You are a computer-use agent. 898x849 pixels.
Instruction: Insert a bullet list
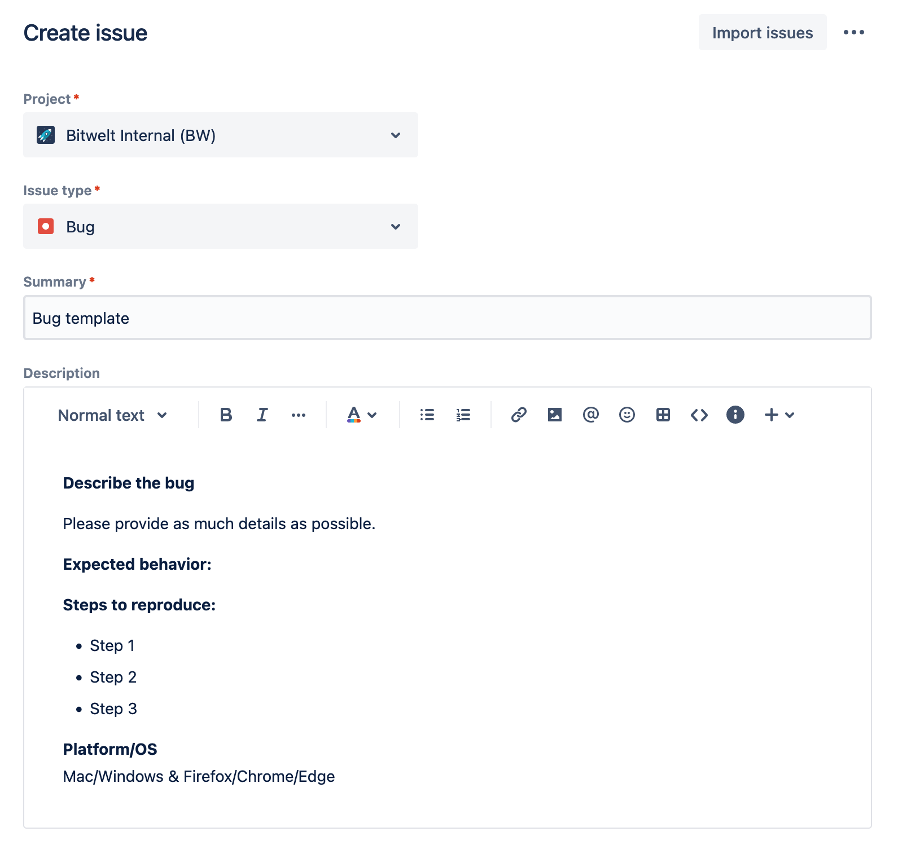pos(427,415)
